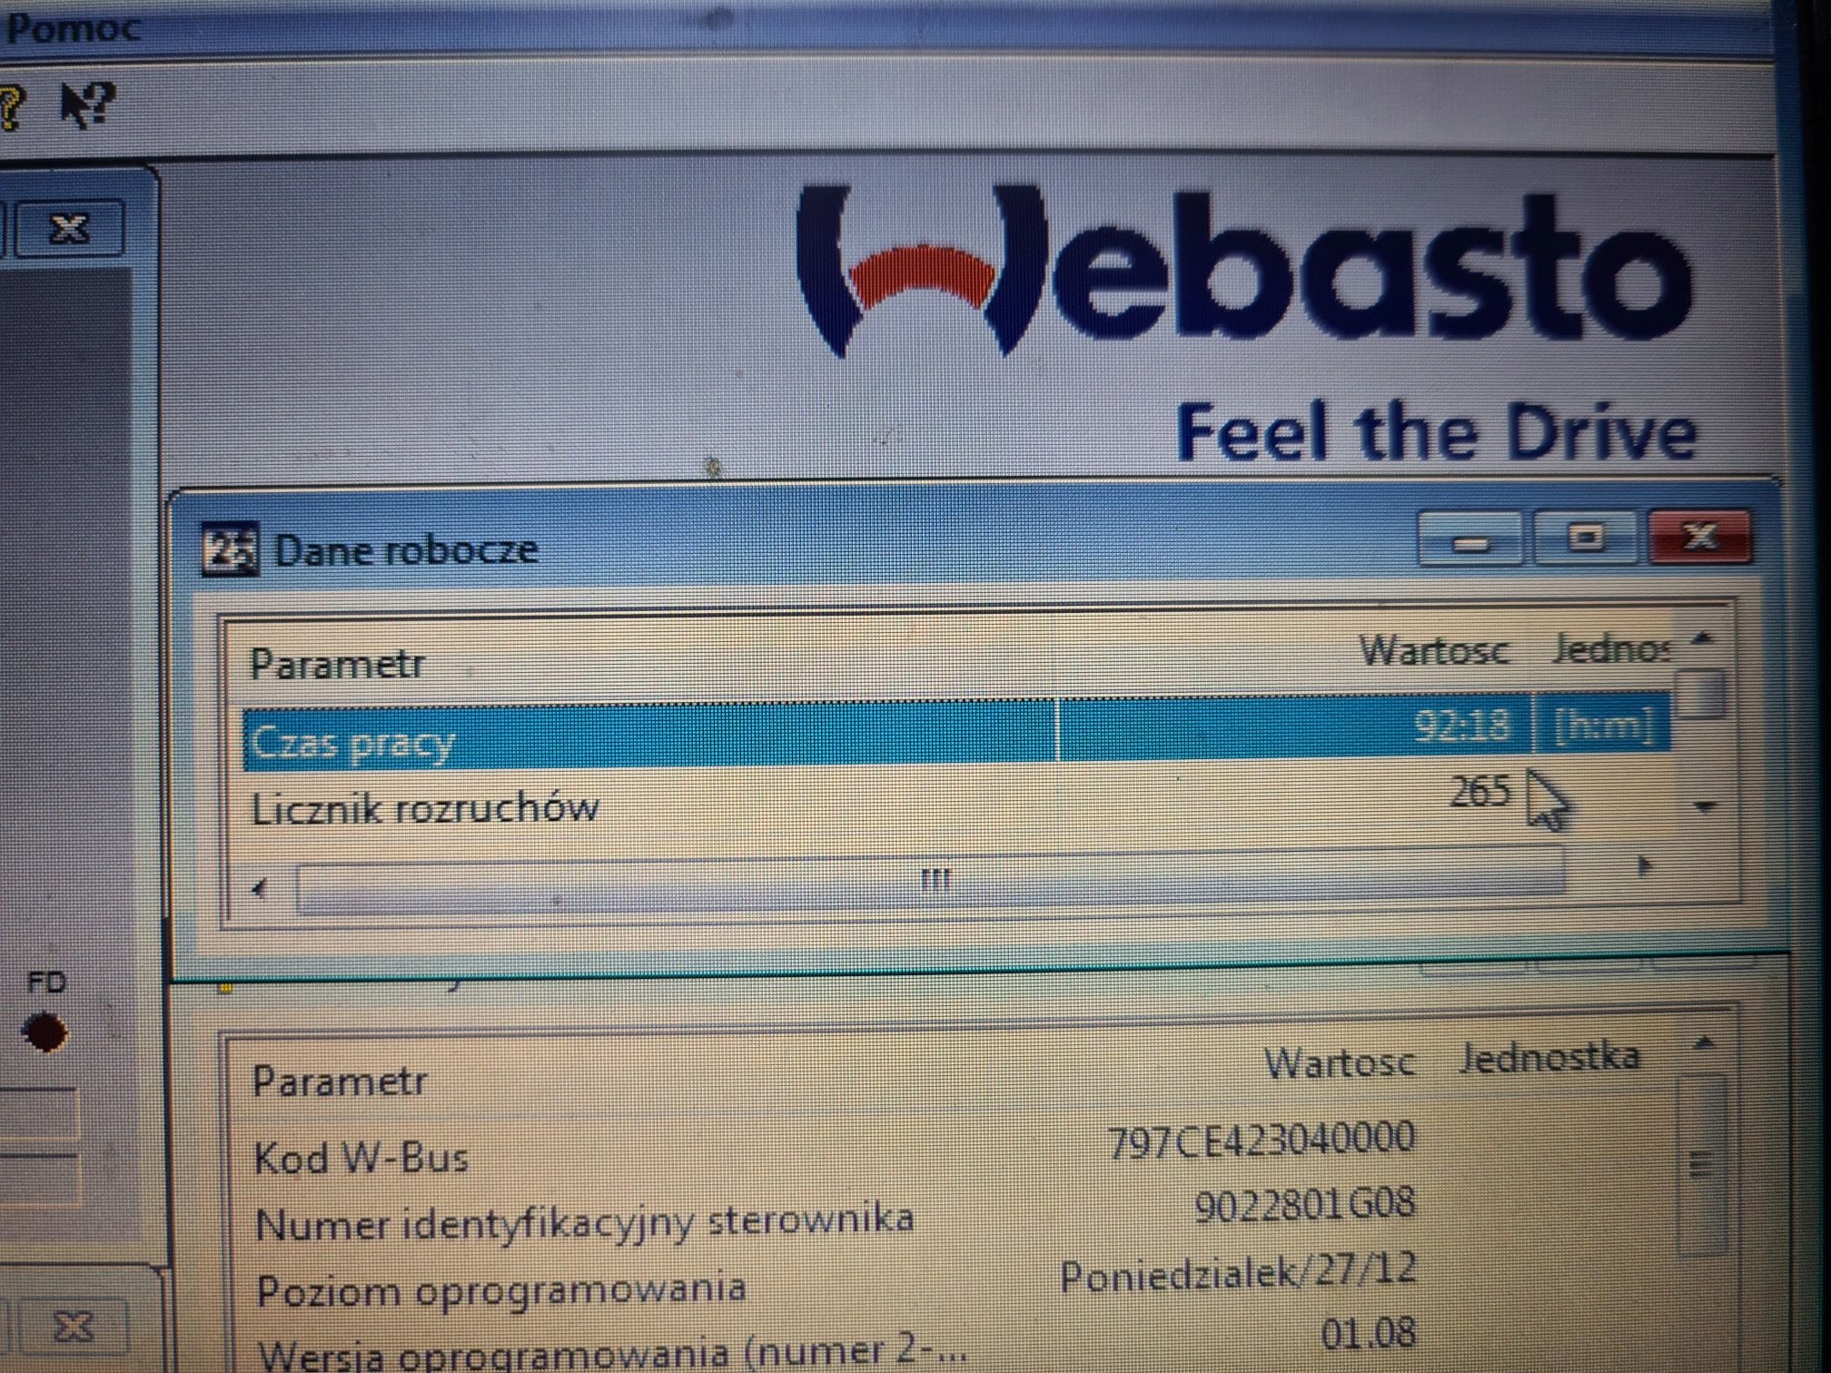Click the Jednostka header in lower list
The image size is (1831, 1373).
1549,1057
